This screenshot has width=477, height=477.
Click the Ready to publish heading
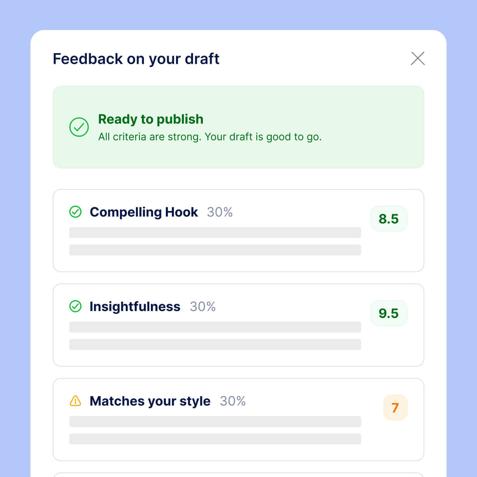click(x=150, y=119)
